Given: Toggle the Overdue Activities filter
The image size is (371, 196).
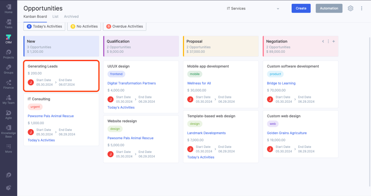Looking at the screenshot, I should (x=125, y=26).
